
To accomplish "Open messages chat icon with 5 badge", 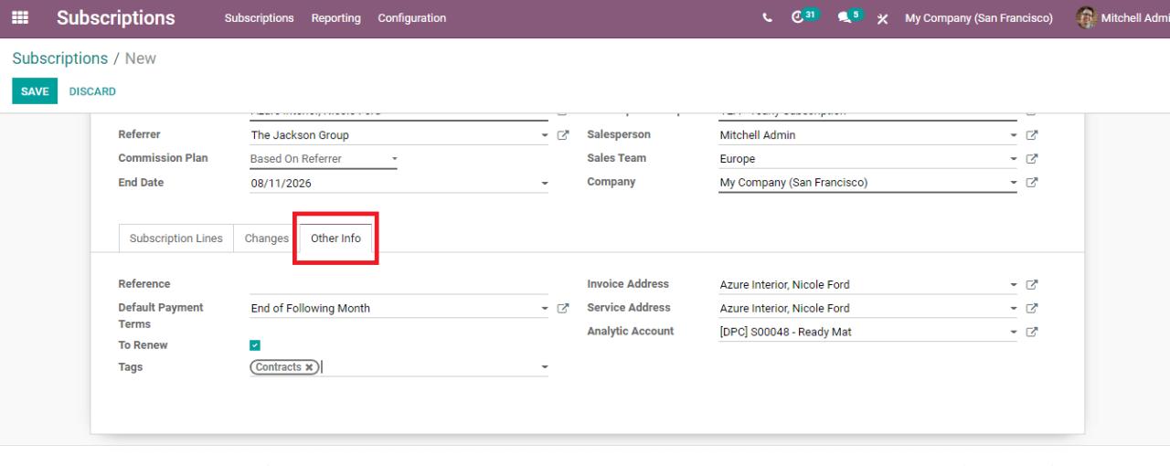I will click(844, 18).
